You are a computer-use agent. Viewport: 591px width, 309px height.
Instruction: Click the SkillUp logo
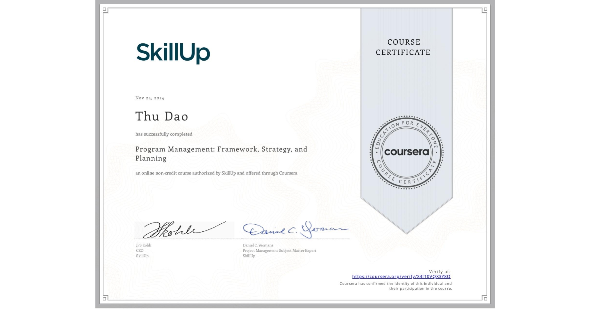[x=174, y=52]
